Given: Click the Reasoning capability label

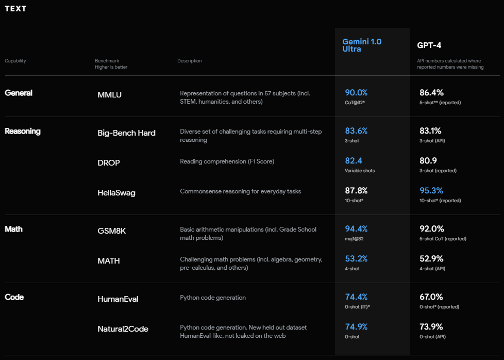Looking at the screenshot, I should (22, 131).
